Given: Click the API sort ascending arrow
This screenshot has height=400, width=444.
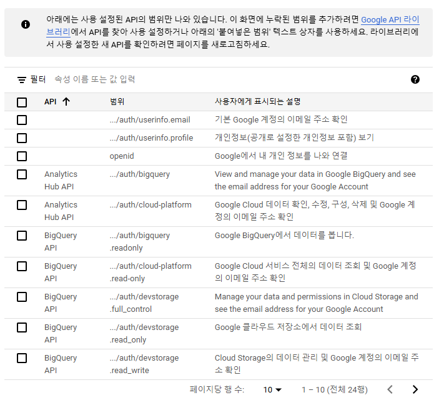Looking at the screenshot, I should tap(66, 101).
